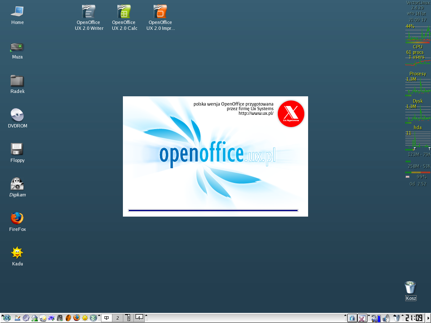
Task: Click the openoffice.ux.pl splash logo text
Action: 218,156
